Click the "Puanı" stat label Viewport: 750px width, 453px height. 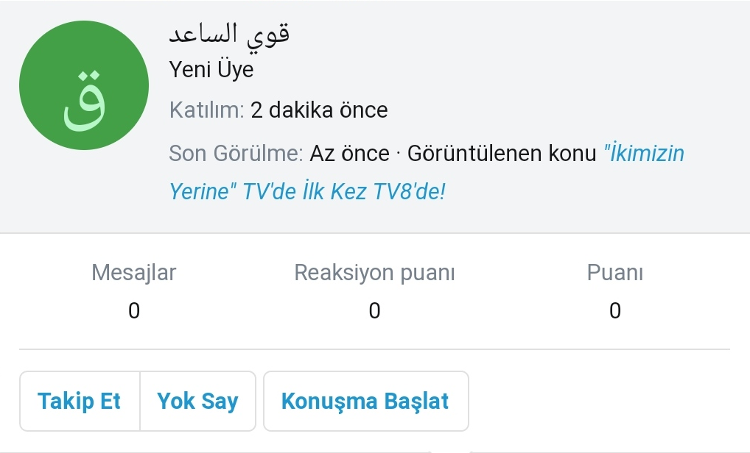tap(615, 273)
